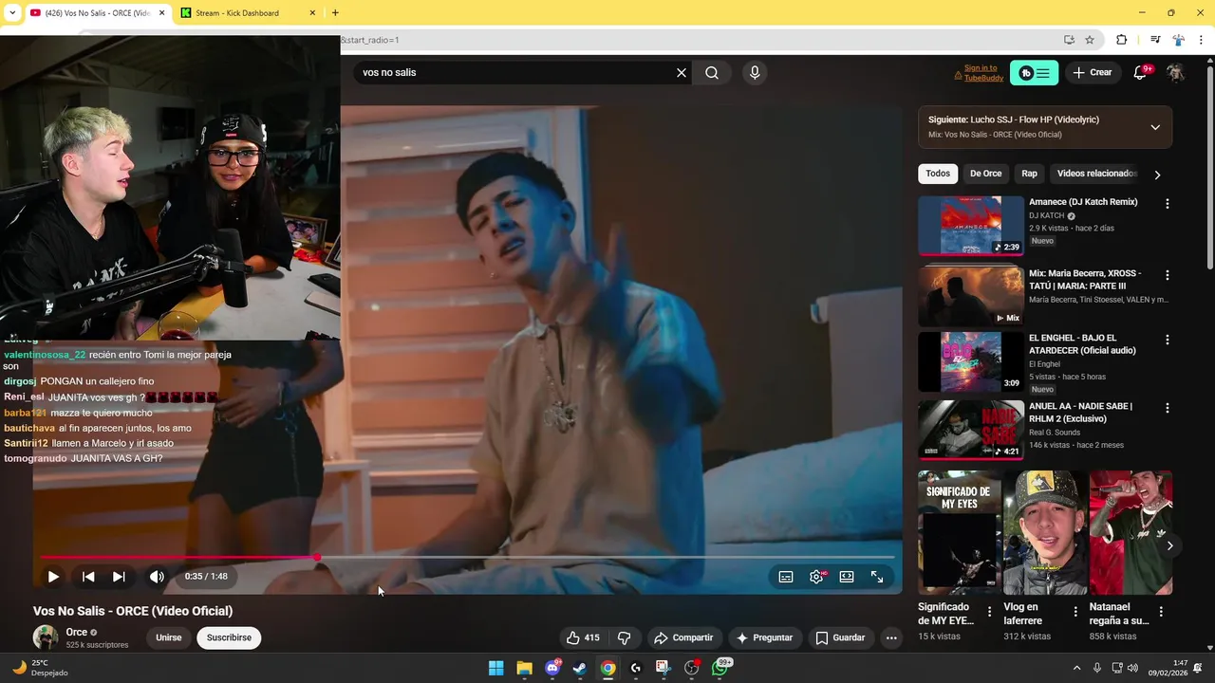The width and height of the screenshot is (1215, 683).
Task: Seek using the red video progress bar
Action: (467, 558)
